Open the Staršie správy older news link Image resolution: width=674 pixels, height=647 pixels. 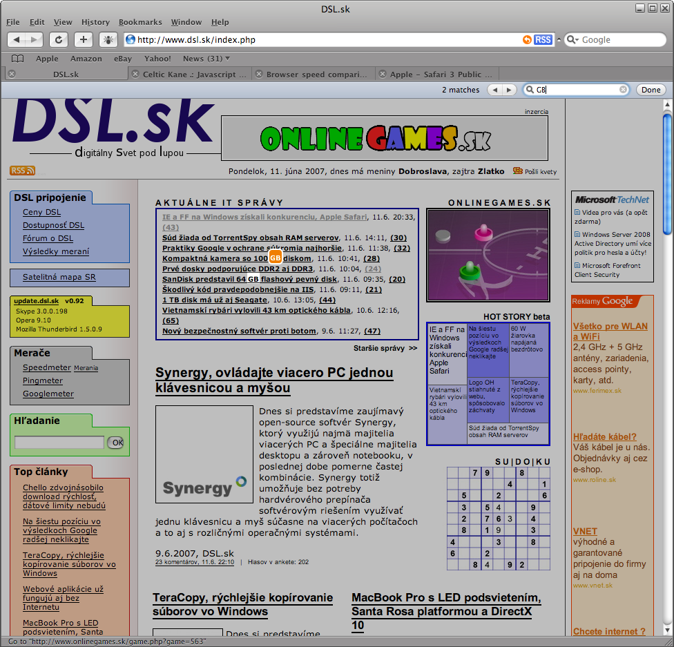385,348
